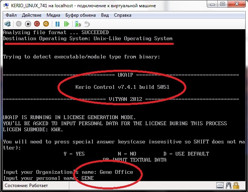The image size is (248, 192).
Task: Turn off the VM with the black stop icon
Action: point(28,24)
